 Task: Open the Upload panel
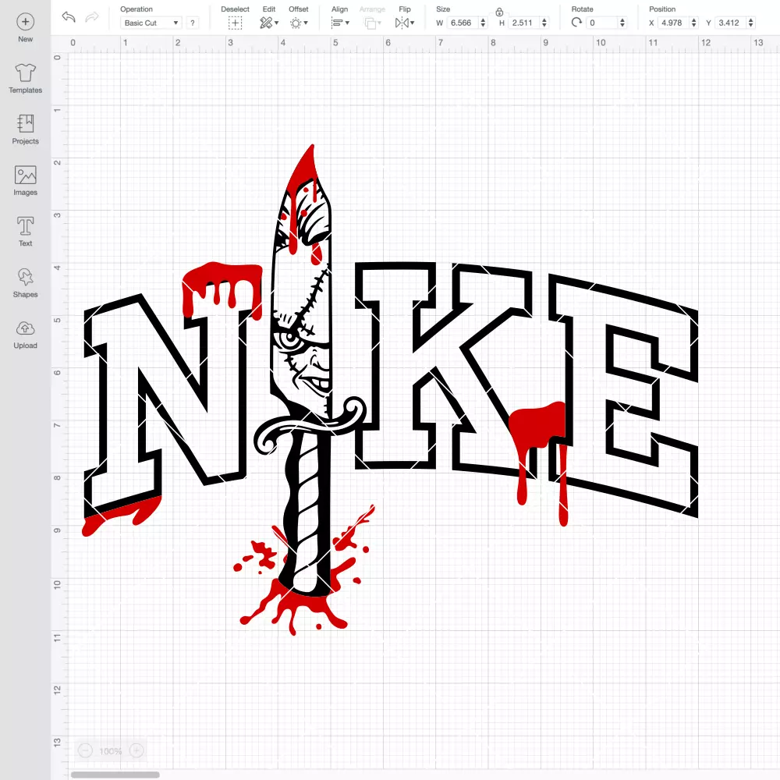coord(25,335)
